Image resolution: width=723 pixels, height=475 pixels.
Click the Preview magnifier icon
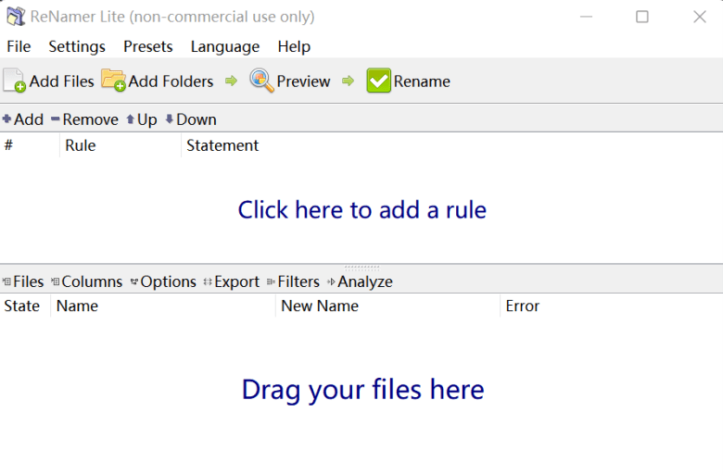261,81
